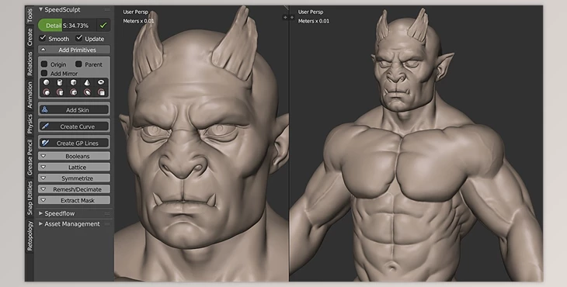Click 'Meters x 0.01' in left viewport
567x287 pixels.
pos(138,21)
